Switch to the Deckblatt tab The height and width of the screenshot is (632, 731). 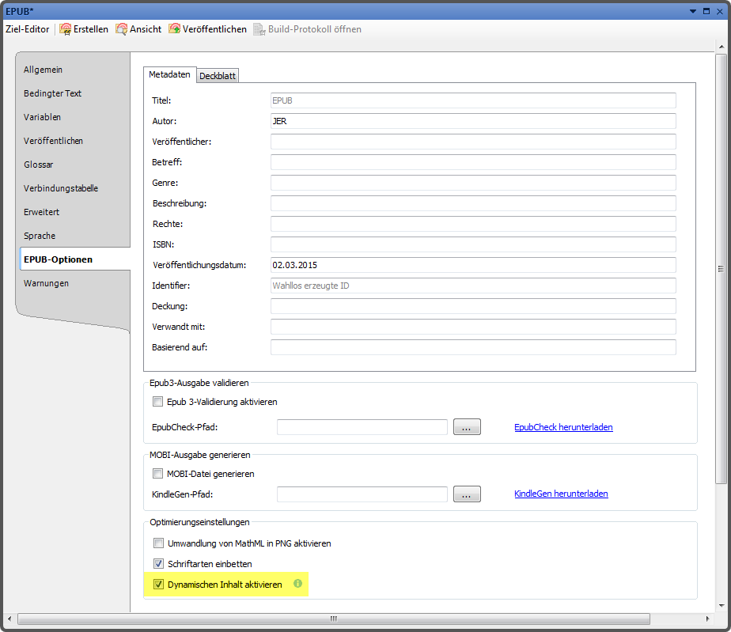[218, 76]
